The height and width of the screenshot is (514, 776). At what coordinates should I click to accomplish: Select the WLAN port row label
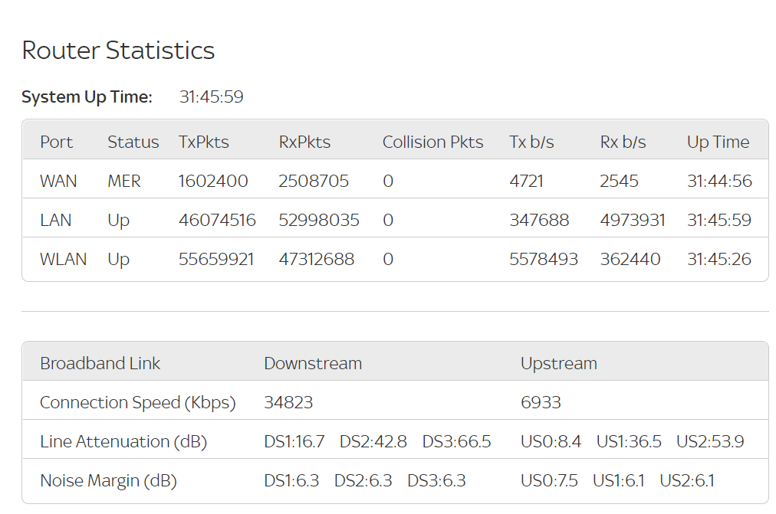point(63,260)
